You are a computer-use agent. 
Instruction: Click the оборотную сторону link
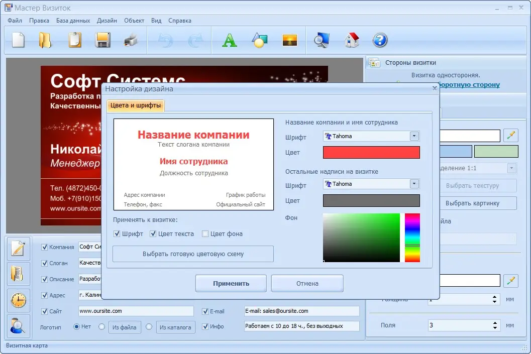click(x=469, y=84)
